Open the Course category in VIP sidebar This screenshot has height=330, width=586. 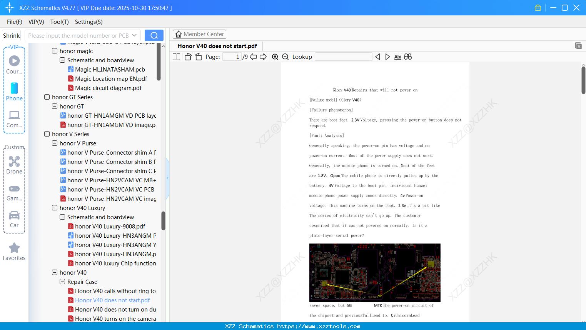(x=14, y=65)
